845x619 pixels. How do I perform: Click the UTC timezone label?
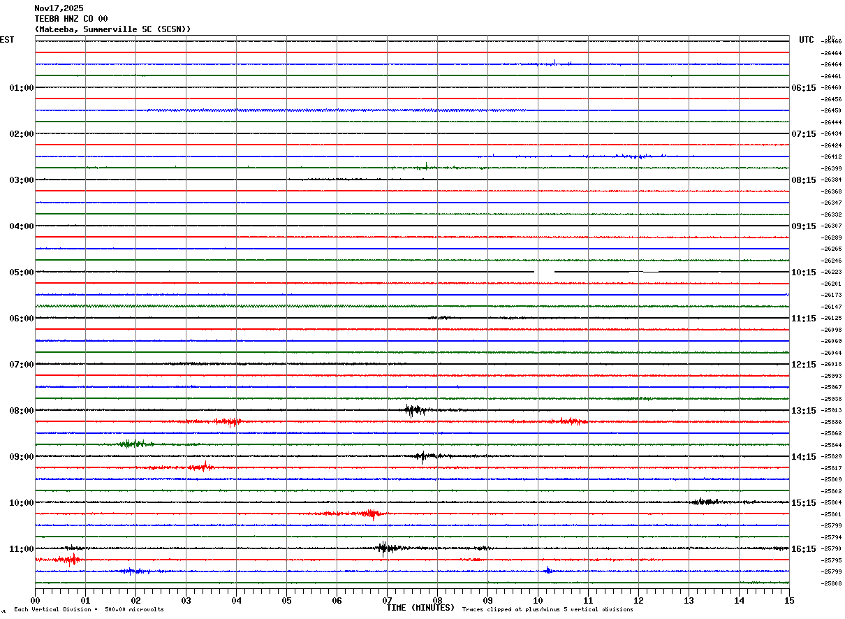point(807,40)
